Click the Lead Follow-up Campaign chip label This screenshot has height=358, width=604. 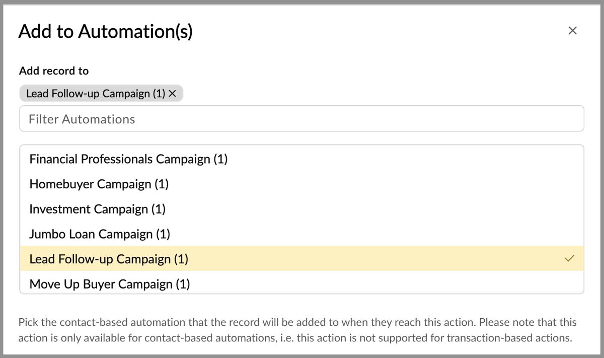[96, 94]
